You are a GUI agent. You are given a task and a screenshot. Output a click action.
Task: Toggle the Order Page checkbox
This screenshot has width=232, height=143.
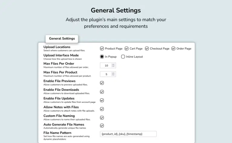coord(173,48)
